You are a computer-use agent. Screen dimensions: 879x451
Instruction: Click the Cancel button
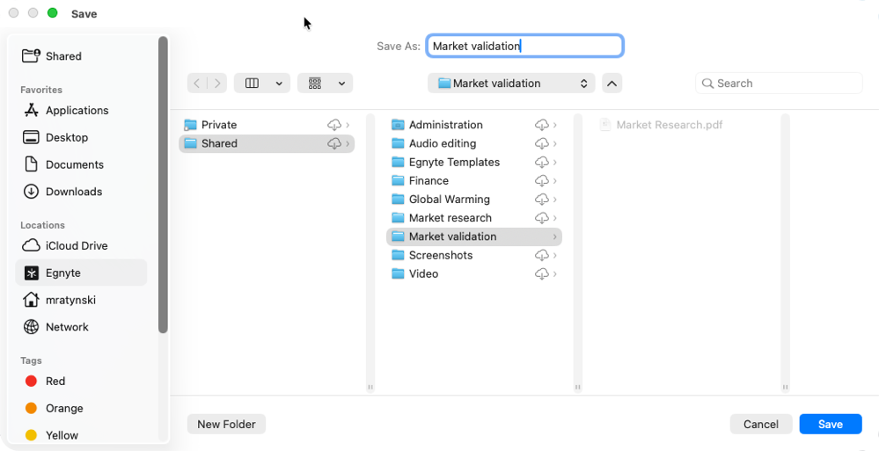tap(761, 424)
